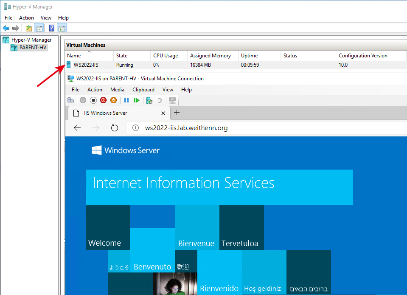
Task: Open the Media menu
Action: click(117, 90)
